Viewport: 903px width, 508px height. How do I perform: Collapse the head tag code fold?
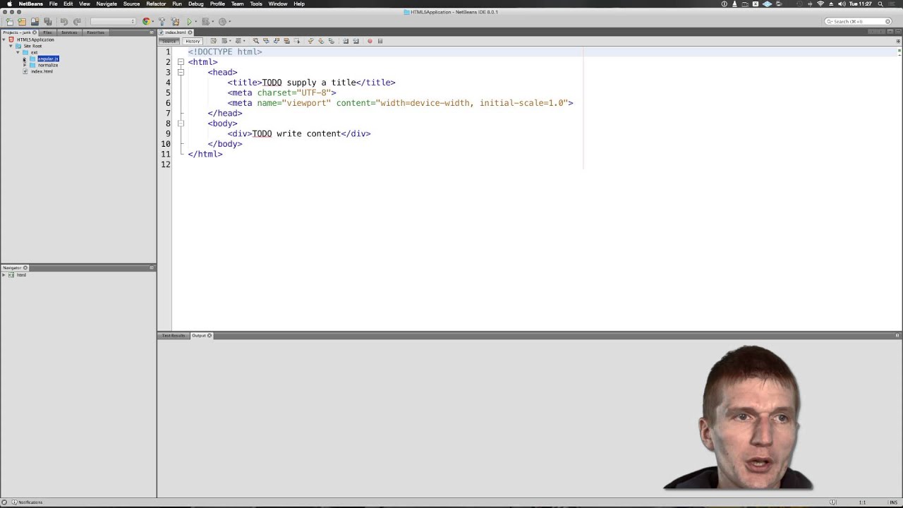(181, 72)
